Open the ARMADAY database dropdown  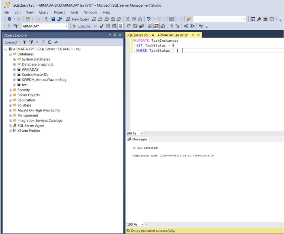pyautogui.click(x=66, y=26)
